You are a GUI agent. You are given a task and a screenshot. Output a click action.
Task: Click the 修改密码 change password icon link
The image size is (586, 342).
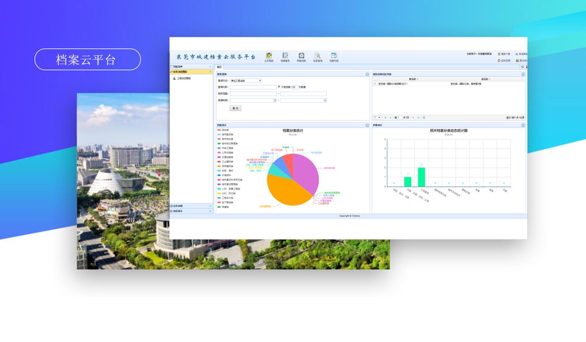[504, 61]
